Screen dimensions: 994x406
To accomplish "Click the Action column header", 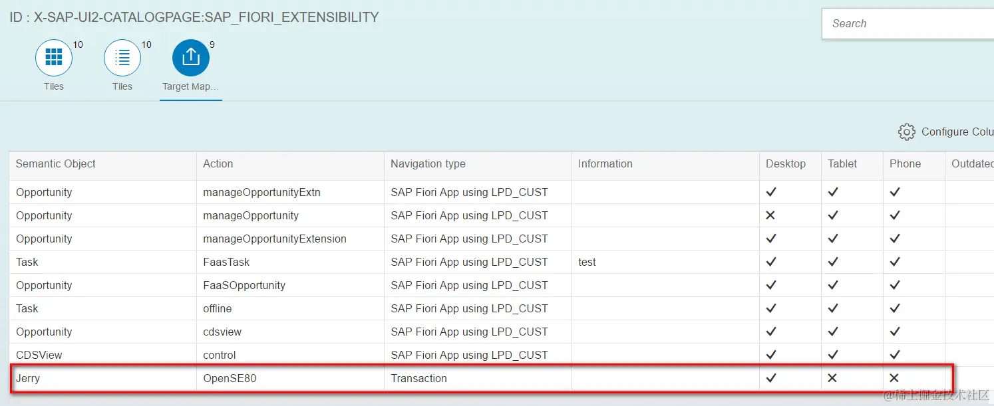I will [218, 163].
